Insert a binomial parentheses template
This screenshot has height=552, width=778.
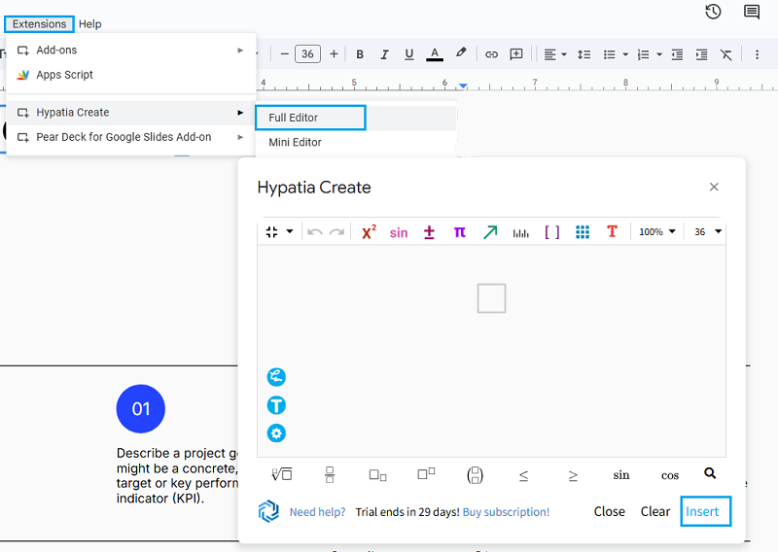pyautogui.click(x=475, y=474)
